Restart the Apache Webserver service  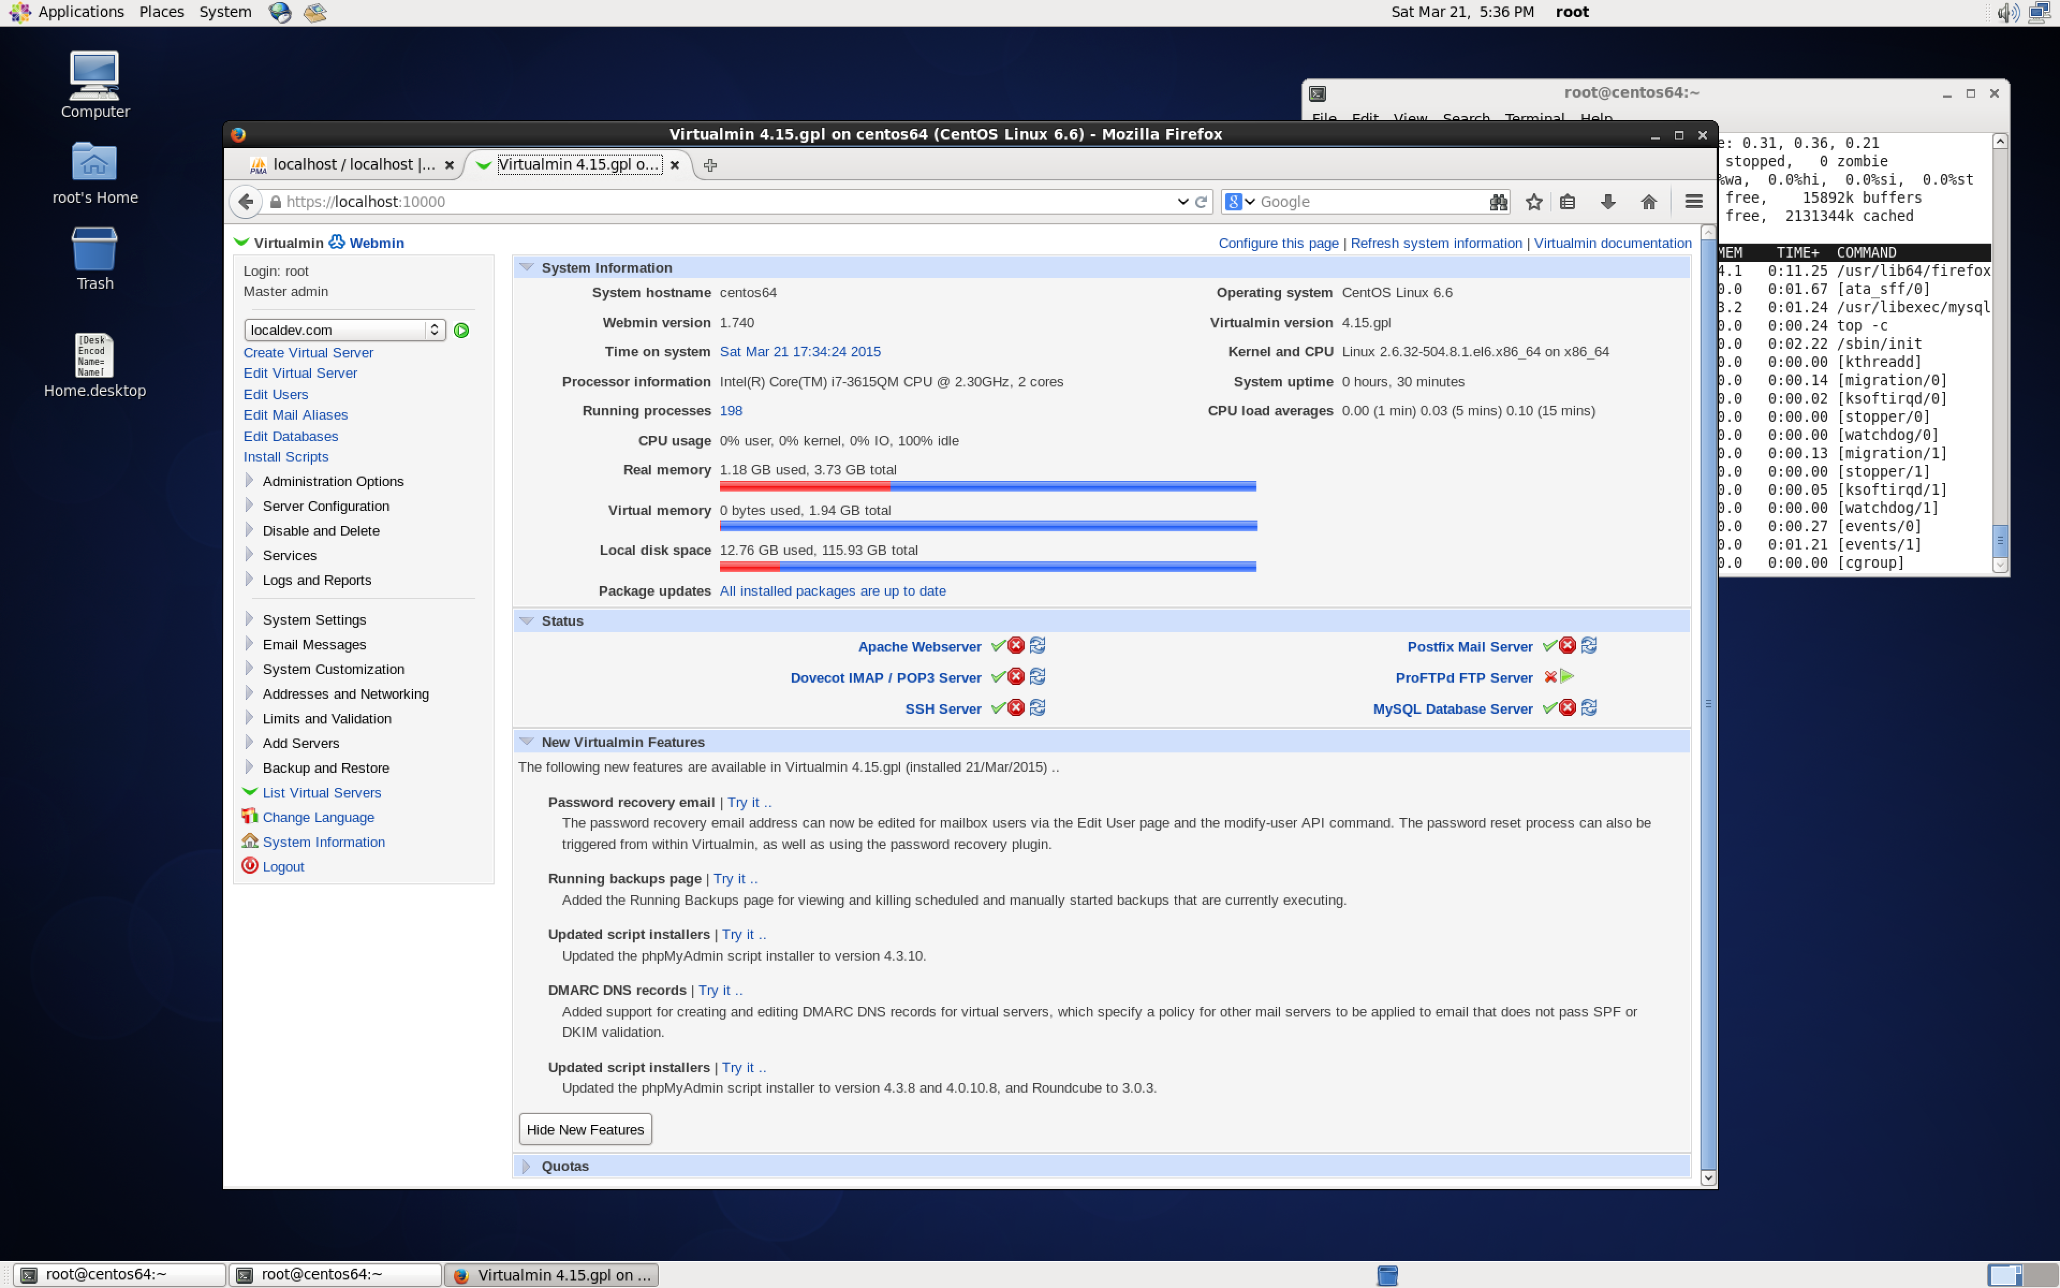(x=1037, y=646)
